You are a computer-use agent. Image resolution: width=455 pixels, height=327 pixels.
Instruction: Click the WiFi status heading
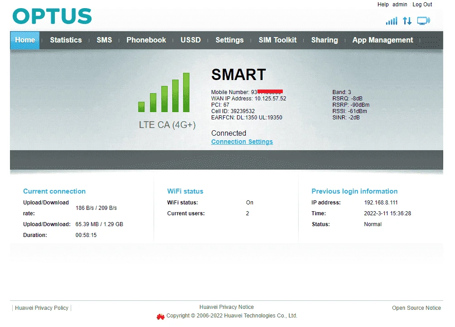click(x=185, y=191)
